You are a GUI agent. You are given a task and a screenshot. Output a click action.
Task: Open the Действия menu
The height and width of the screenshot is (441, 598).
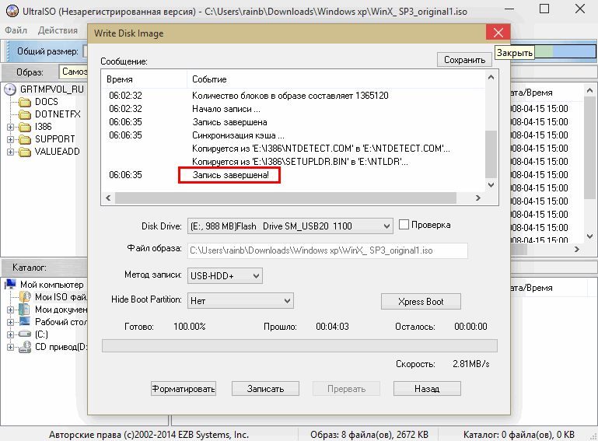click(58, 30)
